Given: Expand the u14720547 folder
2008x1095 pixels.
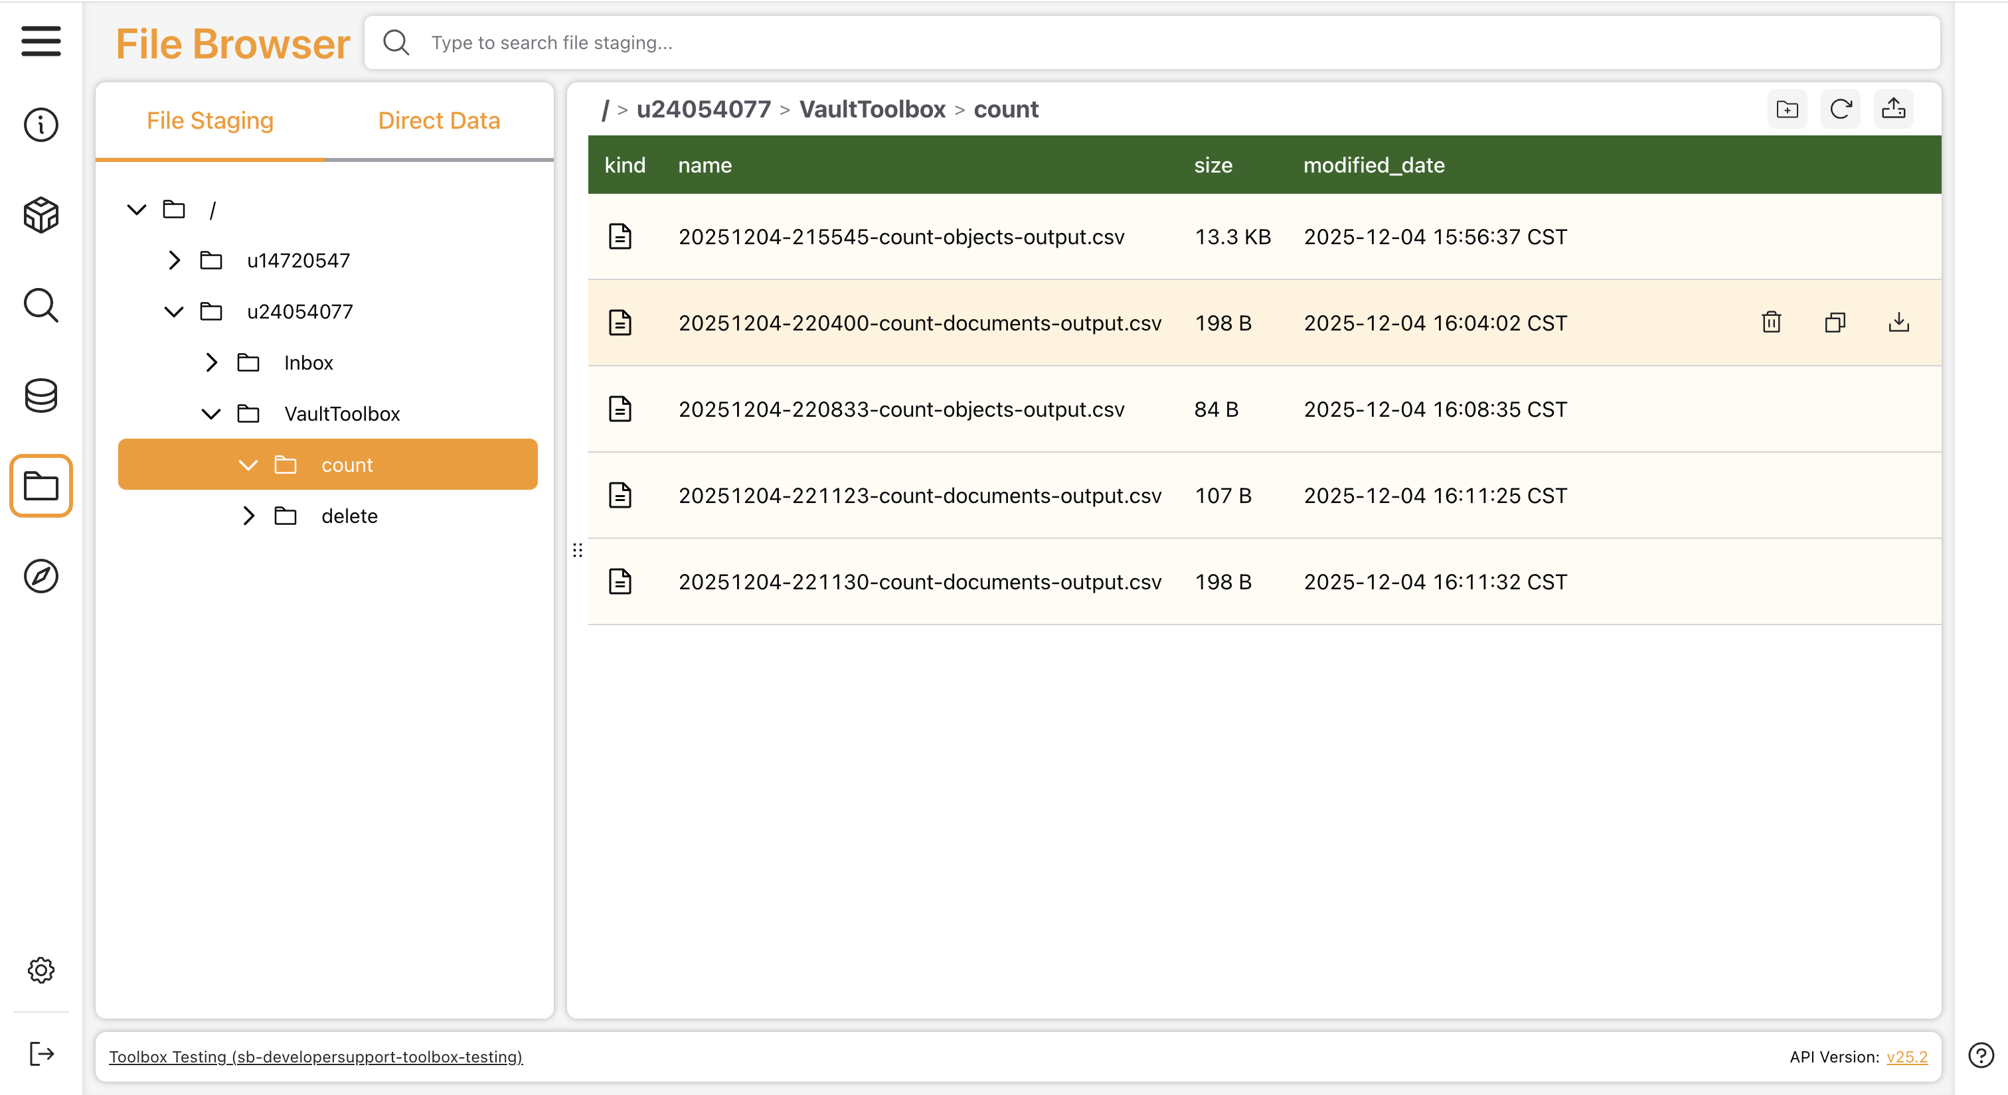Looking at the screenshot, I should click(174, 260).
